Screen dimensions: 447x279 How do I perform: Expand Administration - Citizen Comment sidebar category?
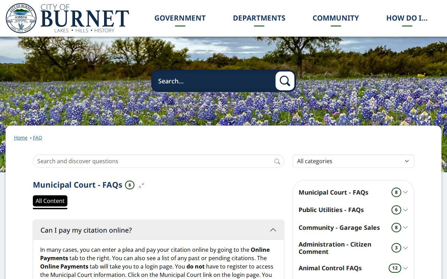[405, 248]
